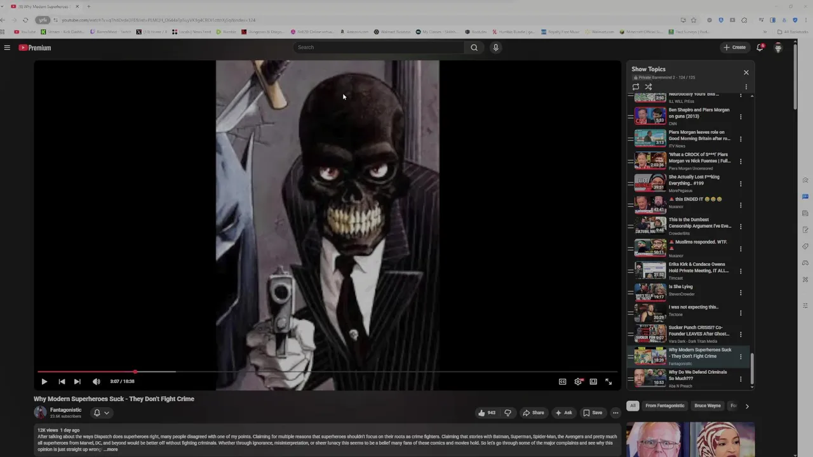Select From Fantagonistic filter chip

tap(665, 406)
